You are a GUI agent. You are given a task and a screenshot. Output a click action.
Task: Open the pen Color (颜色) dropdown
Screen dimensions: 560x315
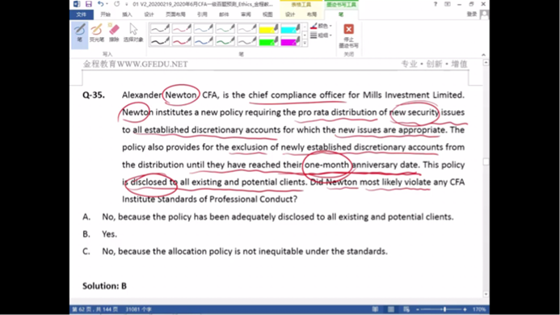click(321, 26)
